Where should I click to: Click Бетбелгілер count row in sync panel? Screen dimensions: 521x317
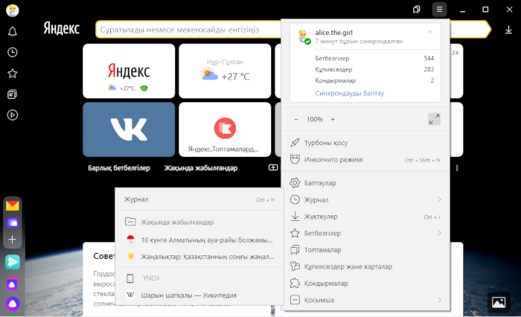(x=374, y=58)
